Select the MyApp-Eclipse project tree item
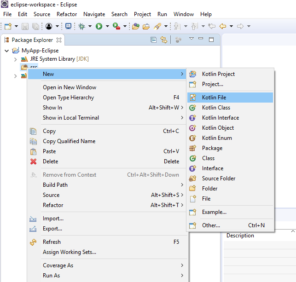 point(40,51)
